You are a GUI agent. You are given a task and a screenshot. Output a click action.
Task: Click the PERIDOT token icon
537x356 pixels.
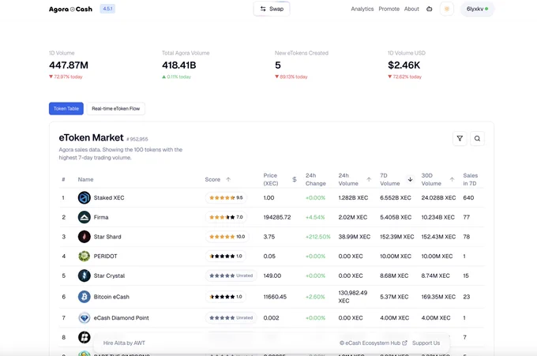[x=84, y=256]
